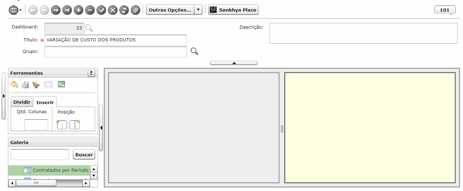Save changes with the checkmark icon
This screenshot has width=463, height=191.
tap(101, 10)
